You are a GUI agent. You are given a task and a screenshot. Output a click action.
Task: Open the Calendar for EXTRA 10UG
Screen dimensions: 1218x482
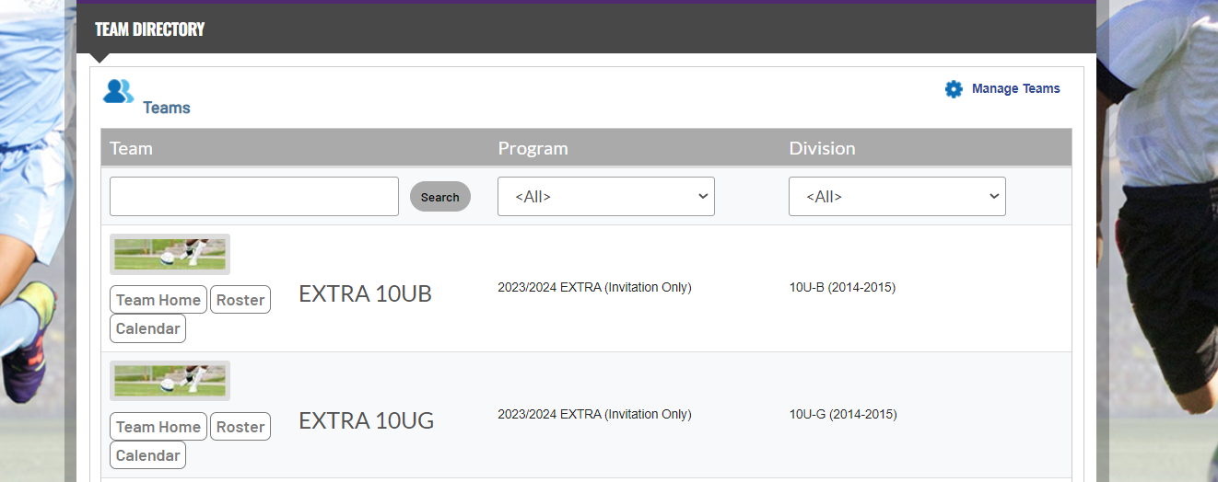pos(147,455)
